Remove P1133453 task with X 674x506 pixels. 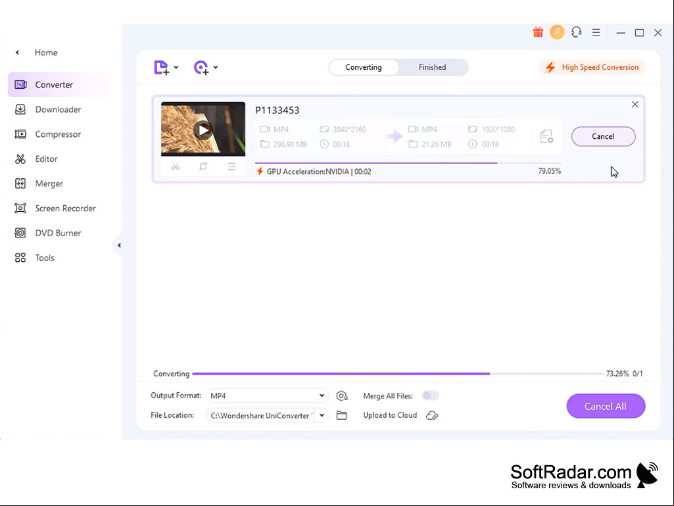635,105
